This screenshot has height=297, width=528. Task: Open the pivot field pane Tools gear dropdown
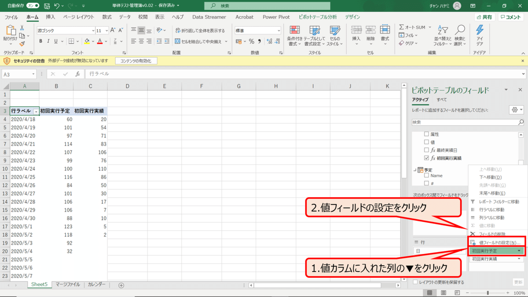516,110
